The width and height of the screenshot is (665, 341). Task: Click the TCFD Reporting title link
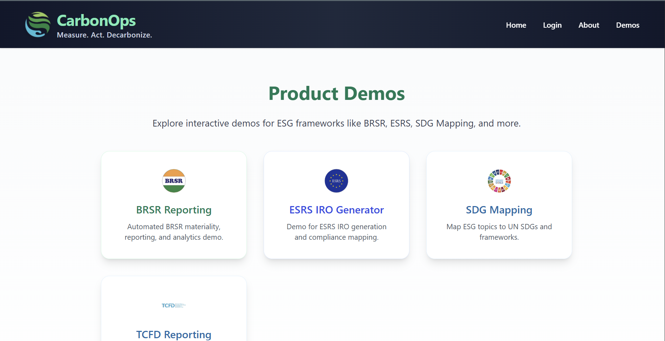pos(174,334)
